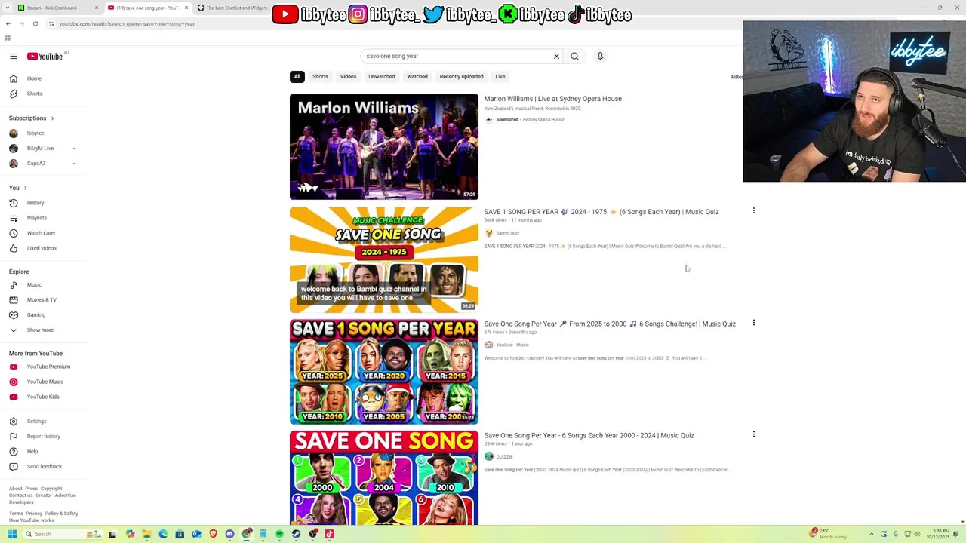This screenshot has width=966, height=543.
Task: Expand the You section chevron
Action: [25, 188]
